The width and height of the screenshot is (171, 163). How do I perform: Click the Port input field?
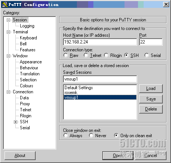[x=151, y=42]
